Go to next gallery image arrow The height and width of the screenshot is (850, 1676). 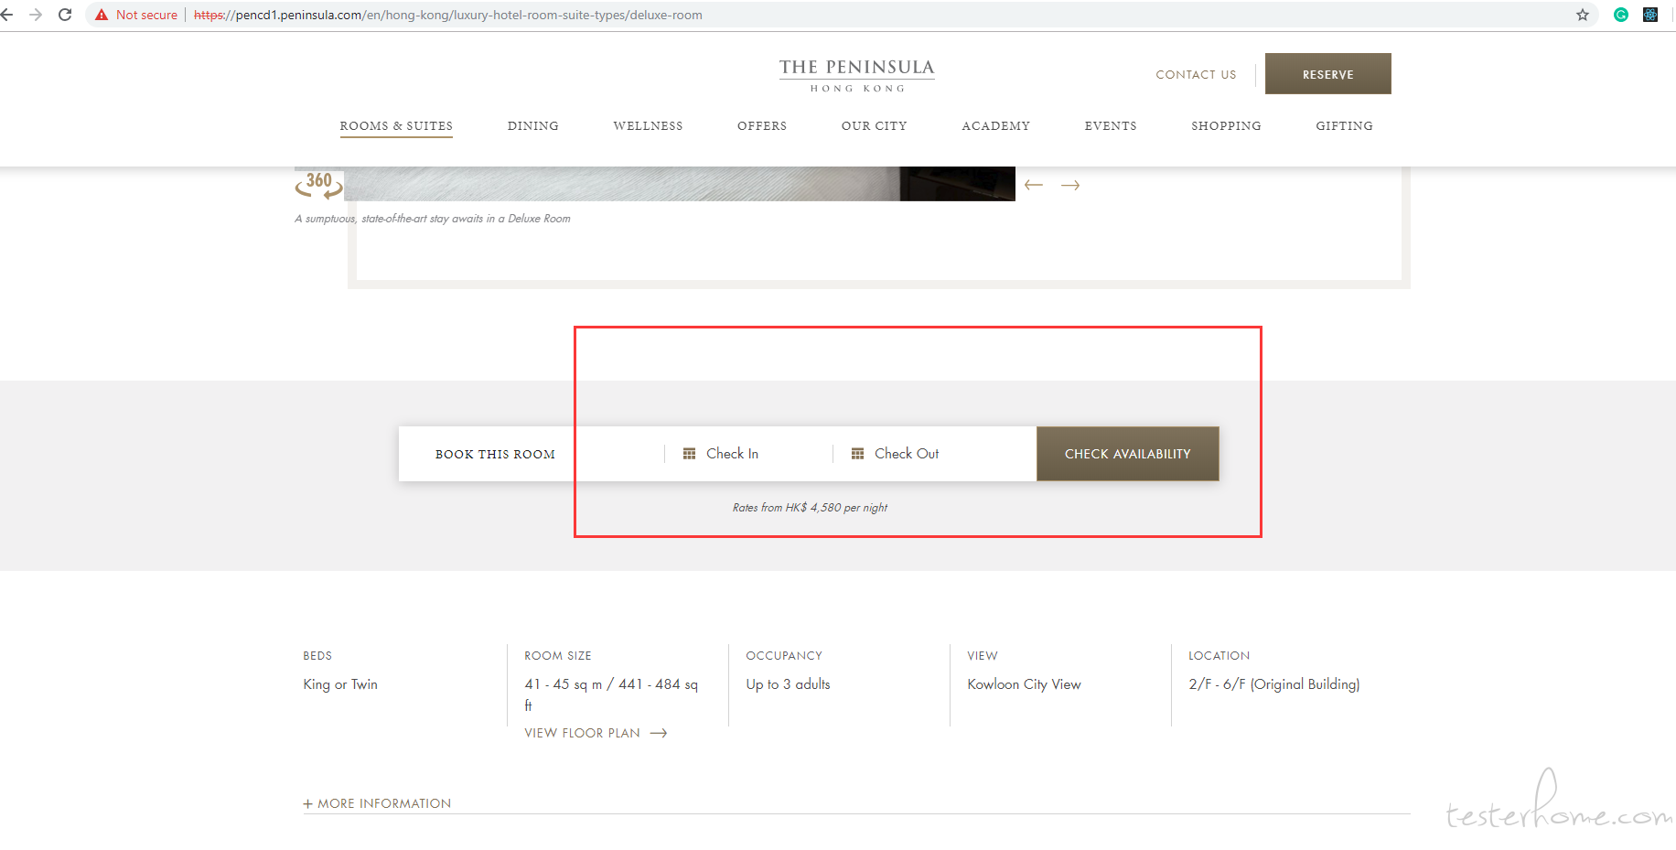(x=1070, y=185)
